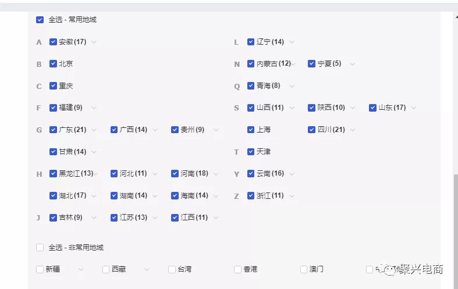Open the 浙江 dropdown arrow
The height and width of the screenshot is (289, 458).
291,196
